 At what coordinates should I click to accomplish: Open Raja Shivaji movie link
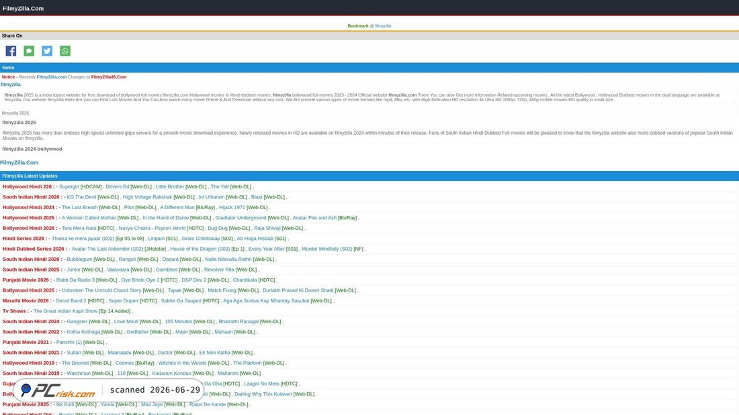(267, 228)
